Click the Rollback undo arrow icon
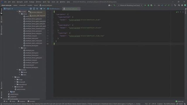Viewport: 187px width, 105px height. coord(175,5)
